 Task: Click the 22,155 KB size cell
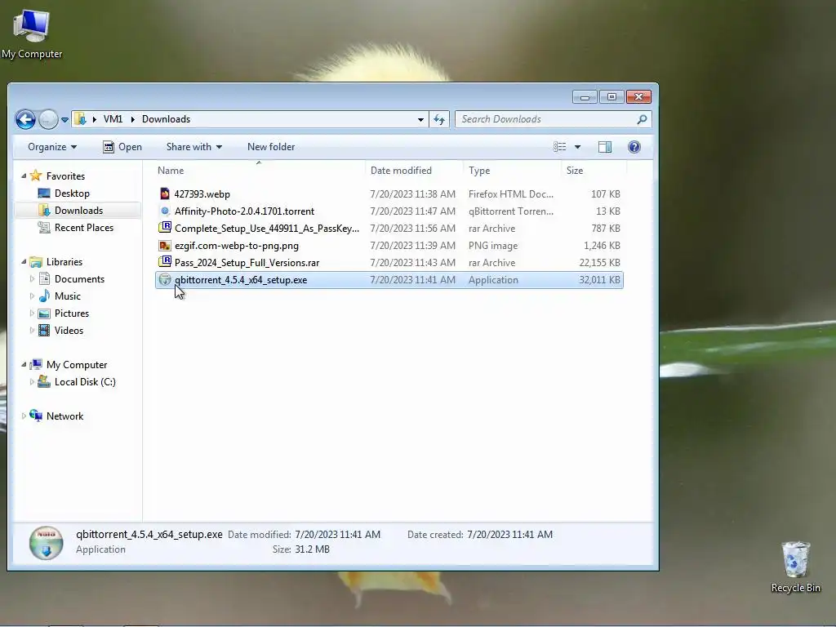click(599, 263)
